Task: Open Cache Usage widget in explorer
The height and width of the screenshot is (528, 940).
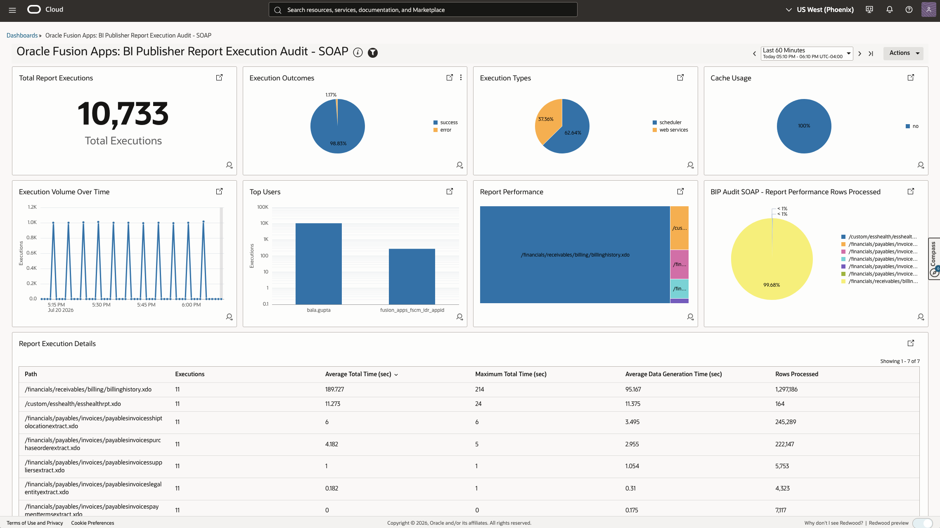Action: [911, 78]
